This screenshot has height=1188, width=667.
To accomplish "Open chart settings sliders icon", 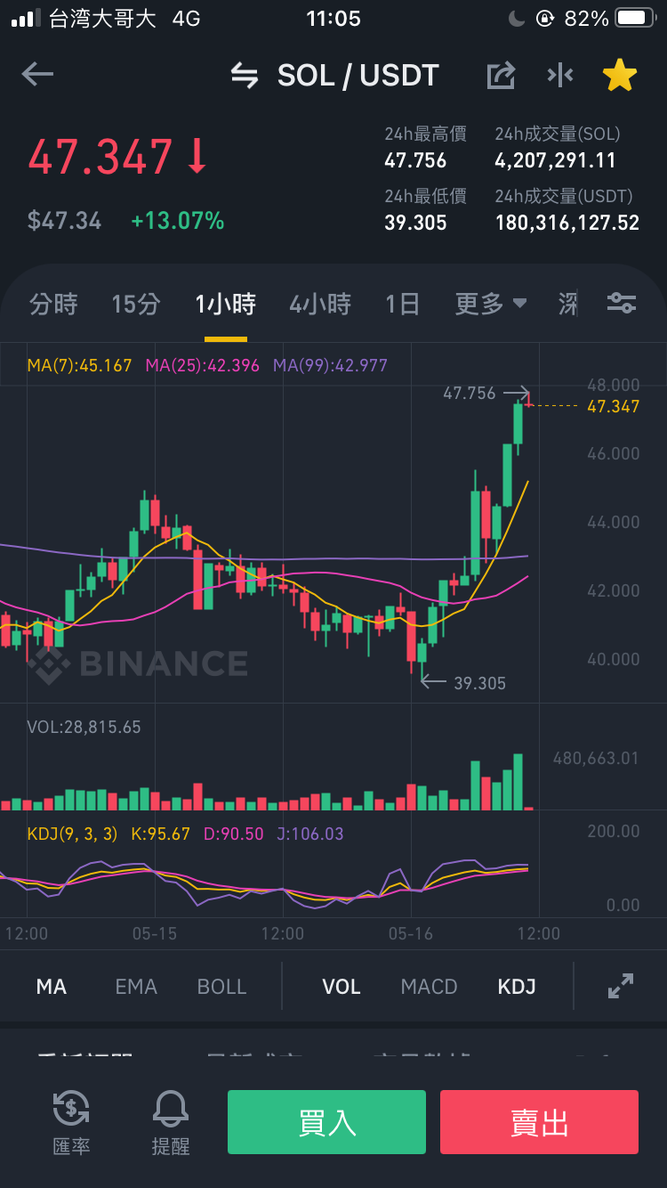I will pyautogui.click(x=621, y=304).
